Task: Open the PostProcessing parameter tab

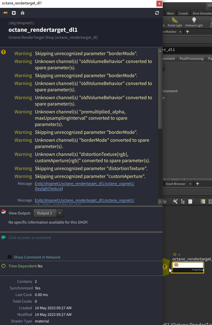Action: [191, 59]
